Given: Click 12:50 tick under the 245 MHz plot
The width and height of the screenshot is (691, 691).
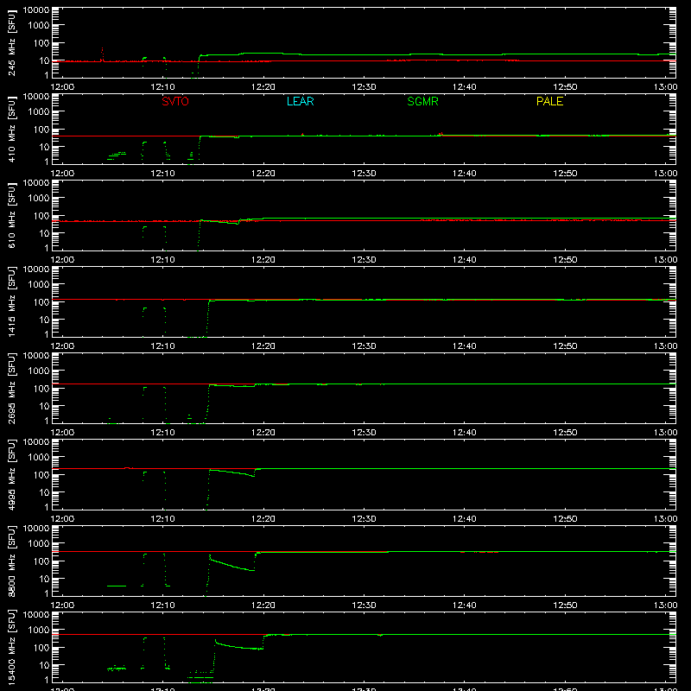Looking at the screenshot, I should (565, 87).
